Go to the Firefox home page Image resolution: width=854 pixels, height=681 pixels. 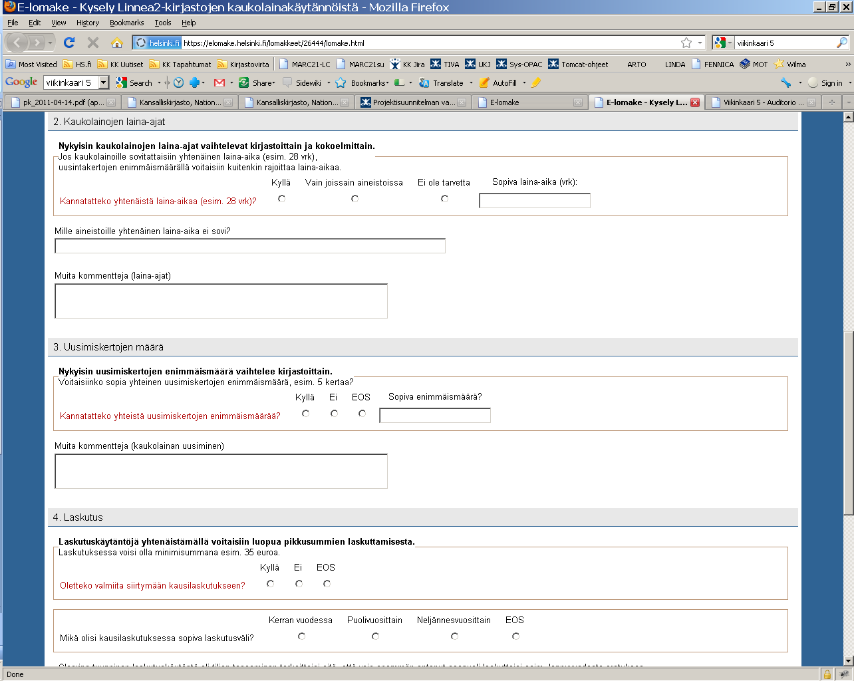pyautogui.click(x=117, y=43)
